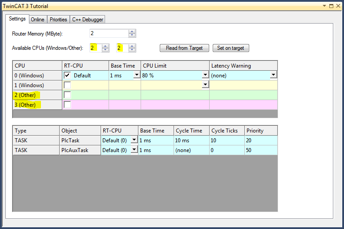This screenshot has height=229, width=344.
Task: Click the Latency Warning column header
Action: click(x=243, y=66)
